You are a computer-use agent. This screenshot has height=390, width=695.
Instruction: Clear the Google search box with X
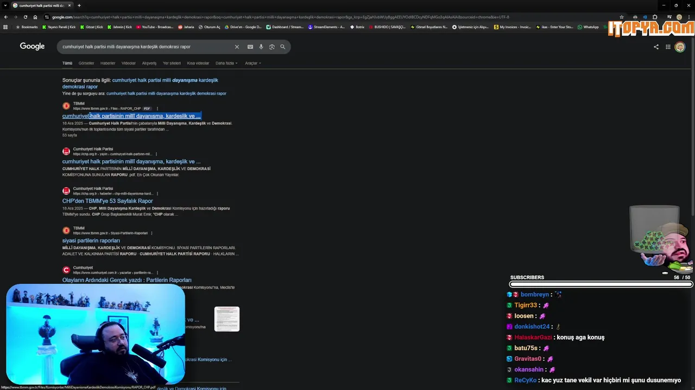pos(237,47)
